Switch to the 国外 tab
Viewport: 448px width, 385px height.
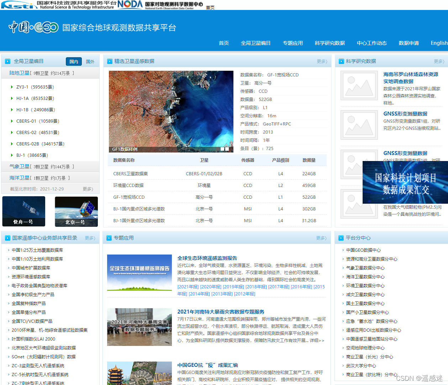90,62
